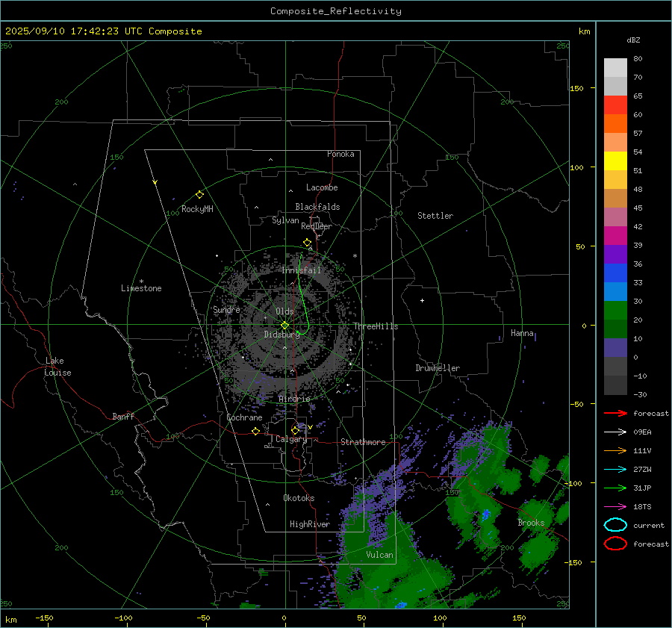Click the Olds town label
672x628 pixels.
pyautogui.click(x=284, y=311)
